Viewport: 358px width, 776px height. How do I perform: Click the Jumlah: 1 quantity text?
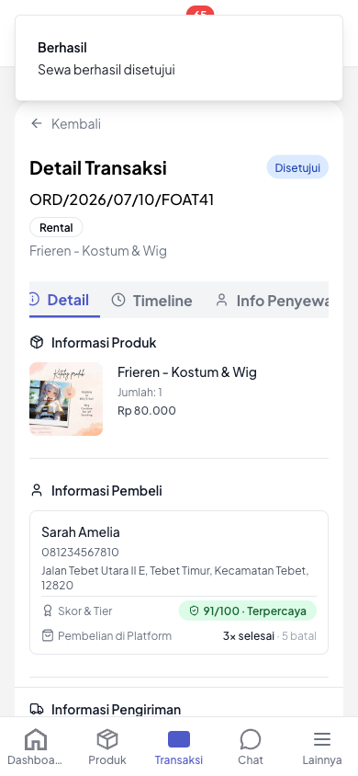click(140, 393)
